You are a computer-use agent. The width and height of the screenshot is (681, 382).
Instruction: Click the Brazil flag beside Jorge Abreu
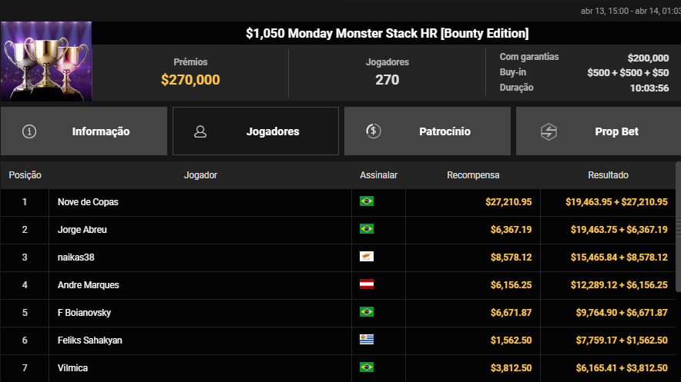(367, 229)
